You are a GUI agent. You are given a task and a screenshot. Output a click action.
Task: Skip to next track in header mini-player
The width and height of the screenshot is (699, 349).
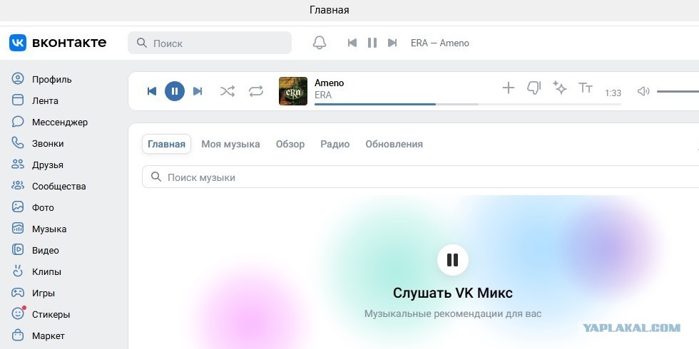[x=392, y=43]
